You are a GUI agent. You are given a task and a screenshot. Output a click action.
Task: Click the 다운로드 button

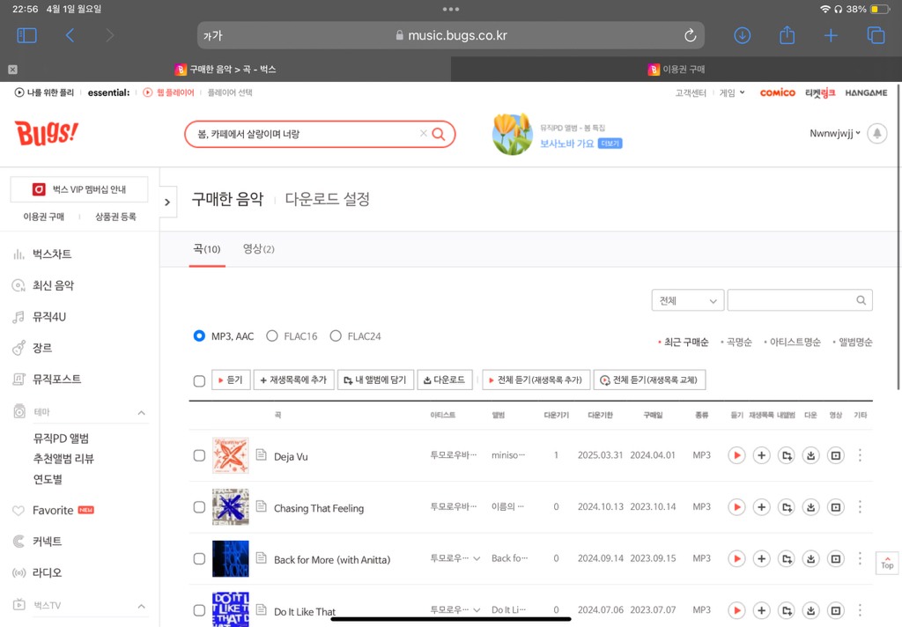point(445,380)
